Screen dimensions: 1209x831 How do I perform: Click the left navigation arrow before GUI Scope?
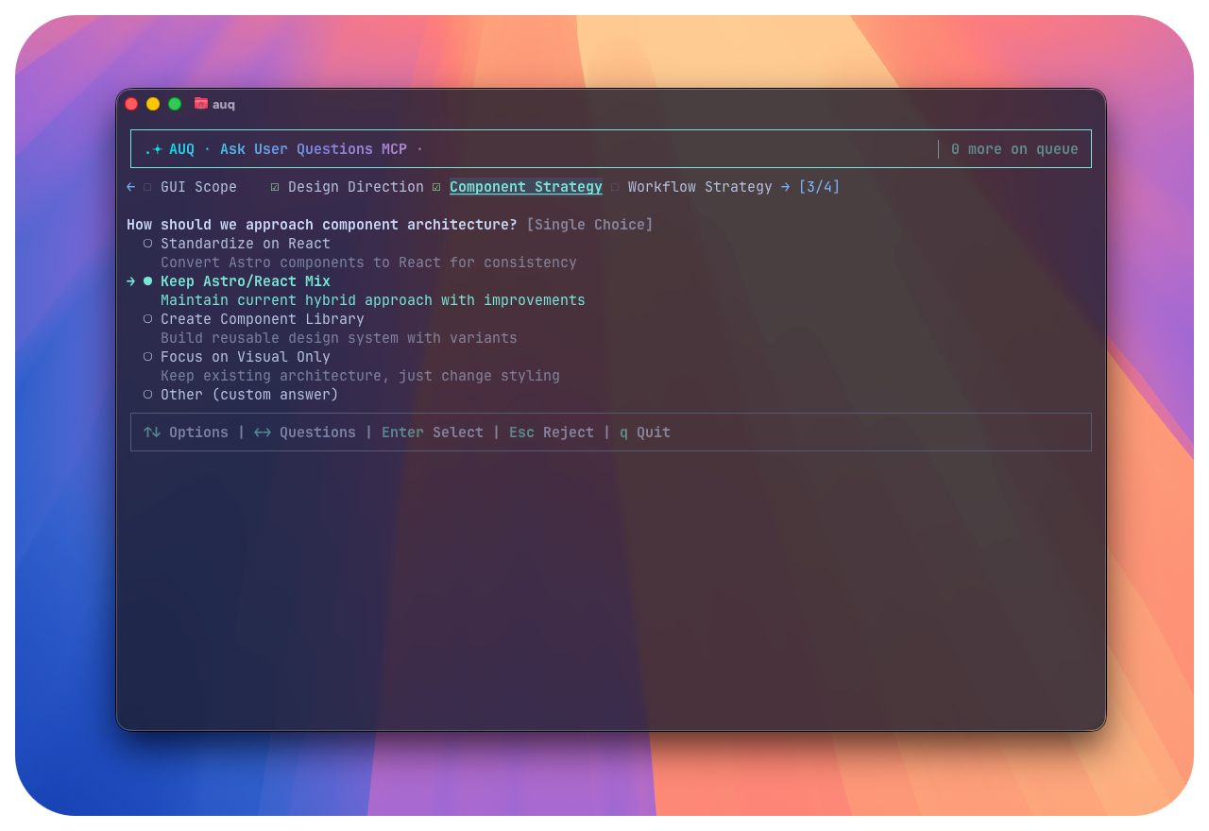coord(130,186)
